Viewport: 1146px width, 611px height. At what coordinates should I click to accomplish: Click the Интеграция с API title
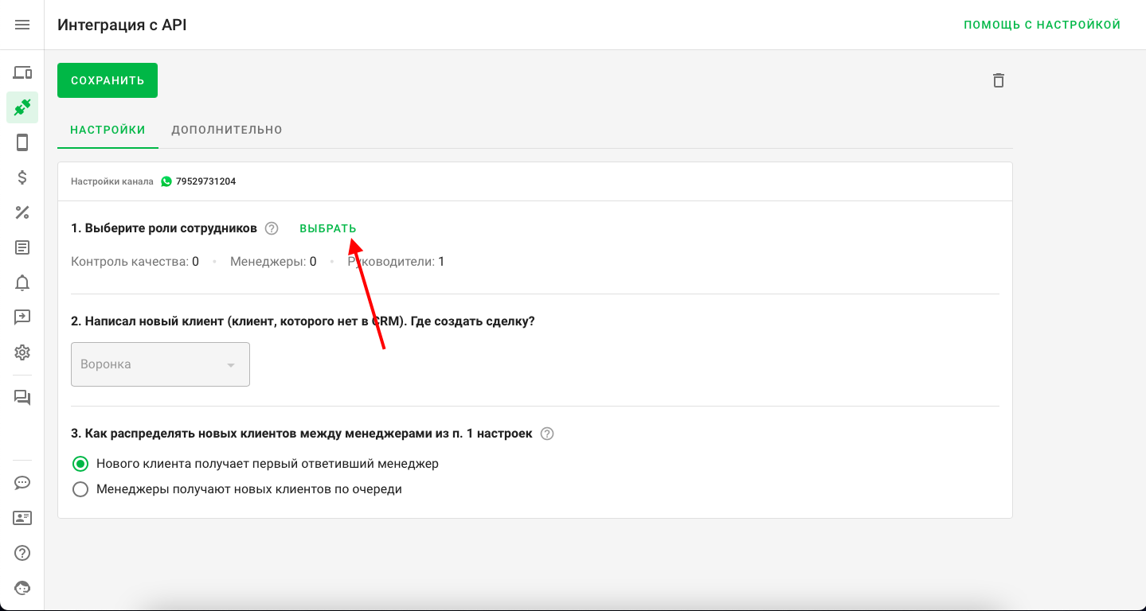point(122,25)
